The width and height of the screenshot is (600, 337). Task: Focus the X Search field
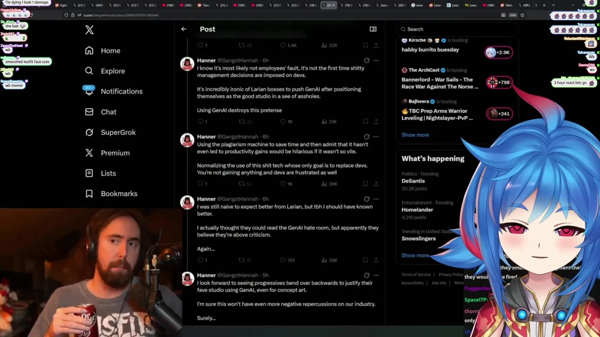(457, 29)
